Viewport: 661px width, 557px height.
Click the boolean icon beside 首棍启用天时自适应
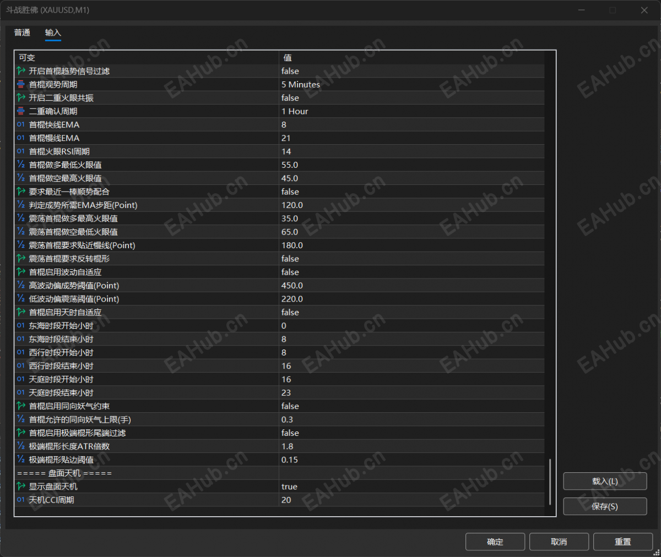click(21, 312)
